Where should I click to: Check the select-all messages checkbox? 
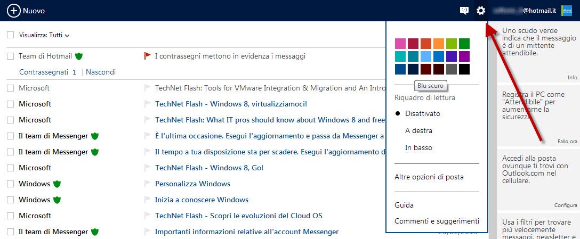click(x=11, y=35)
